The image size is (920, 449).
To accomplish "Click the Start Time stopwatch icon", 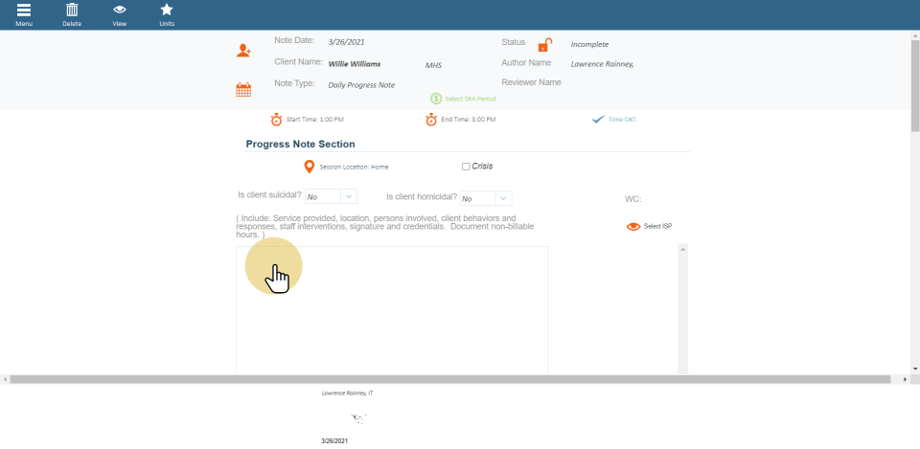I will pyautogui.click(x=276, y=120).
